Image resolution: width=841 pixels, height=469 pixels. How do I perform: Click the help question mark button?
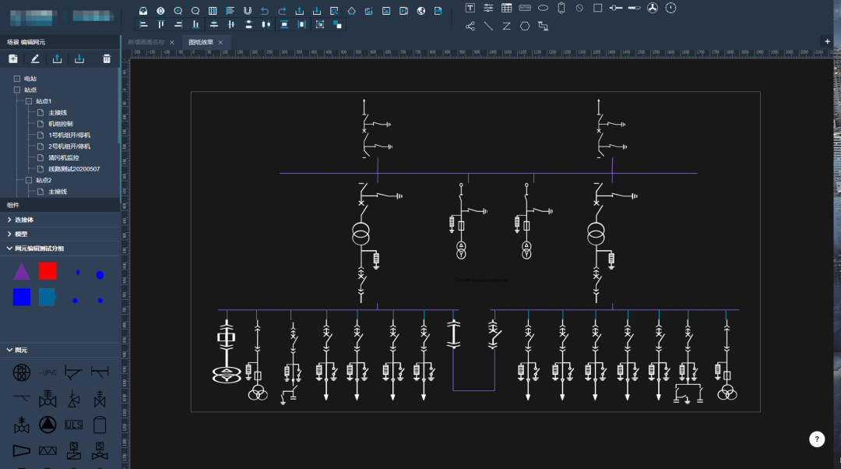[816, 439]
